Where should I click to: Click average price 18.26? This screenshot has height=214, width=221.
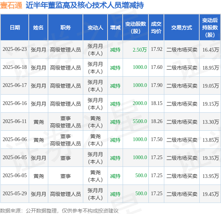pyautogui.click(x=157, y=122)
